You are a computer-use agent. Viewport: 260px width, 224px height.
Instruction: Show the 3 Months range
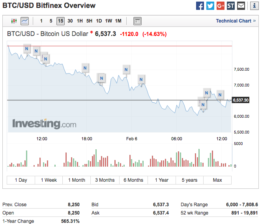click(x=105, y=180)
